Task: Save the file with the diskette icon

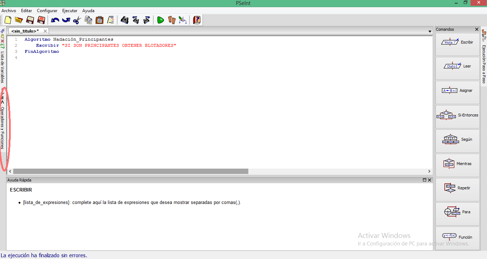Action: 30,20
